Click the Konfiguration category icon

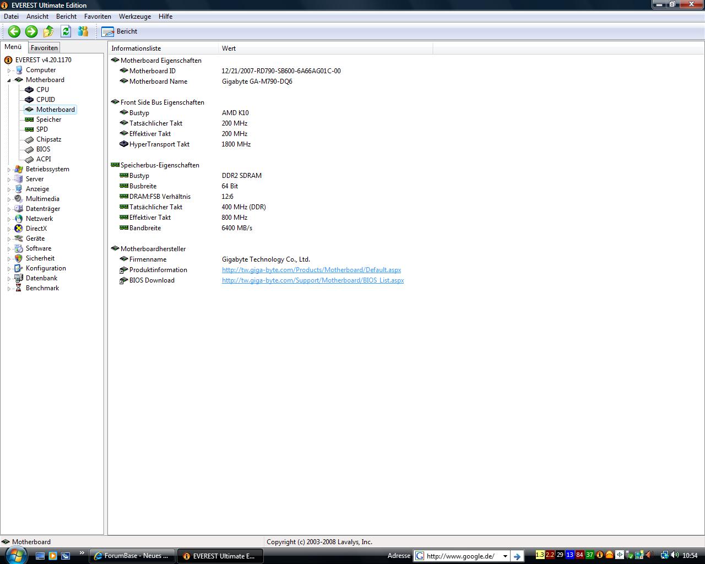coord(19,268)
